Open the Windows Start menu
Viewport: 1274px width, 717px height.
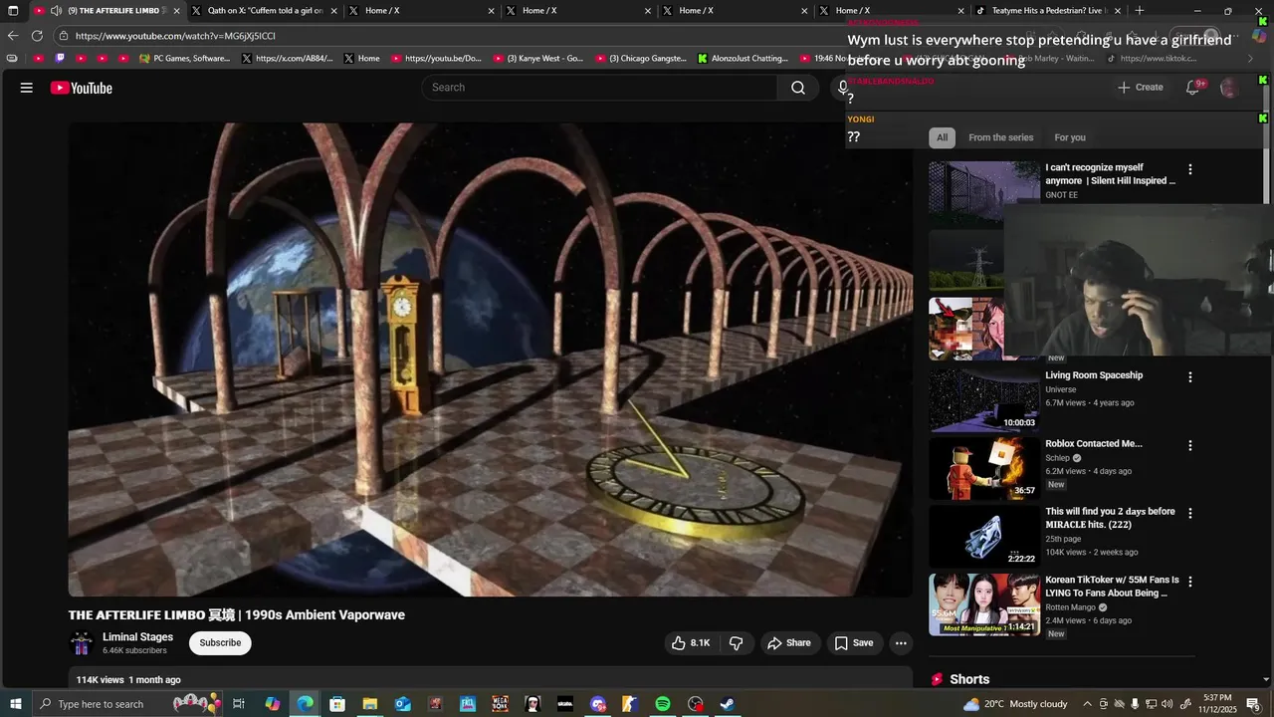pos(16,704)
